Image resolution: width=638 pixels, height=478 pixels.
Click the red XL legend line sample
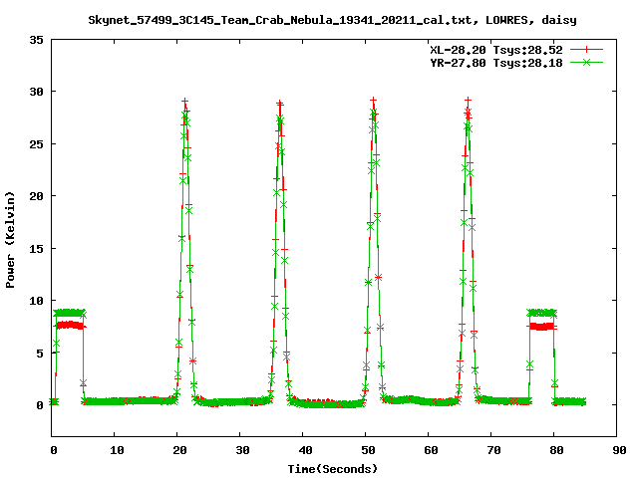pos(586,50)
